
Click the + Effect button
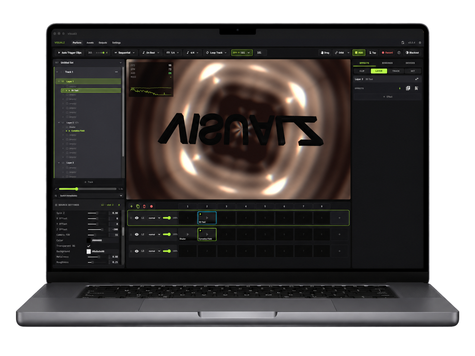tap(387, 97)
